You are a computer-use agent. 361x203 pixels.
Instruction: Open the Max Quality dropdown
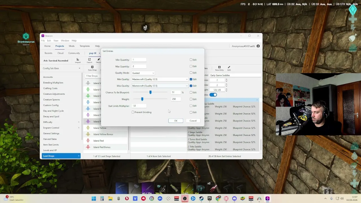(x=160, y=86)
